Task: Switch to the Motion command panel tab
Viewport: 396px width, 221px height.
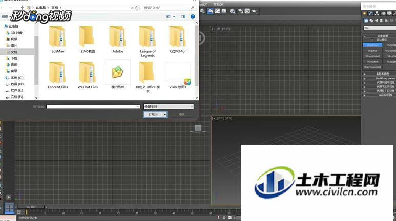Action: click(383, 13)
